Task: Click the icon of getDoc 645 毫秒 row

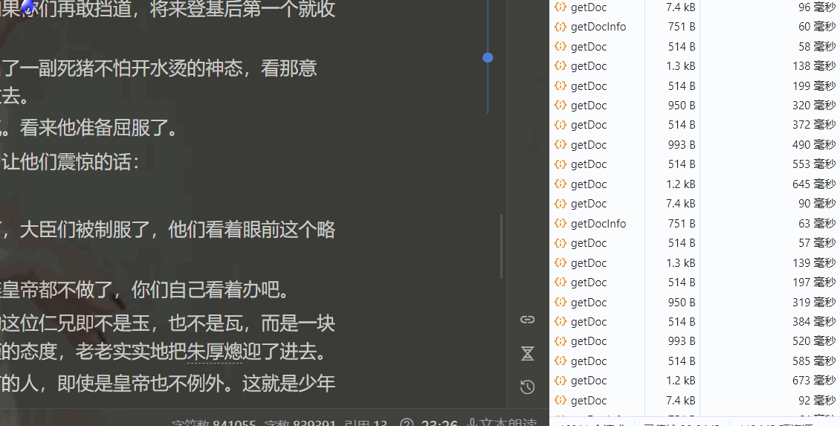Action: click(560, 184)
